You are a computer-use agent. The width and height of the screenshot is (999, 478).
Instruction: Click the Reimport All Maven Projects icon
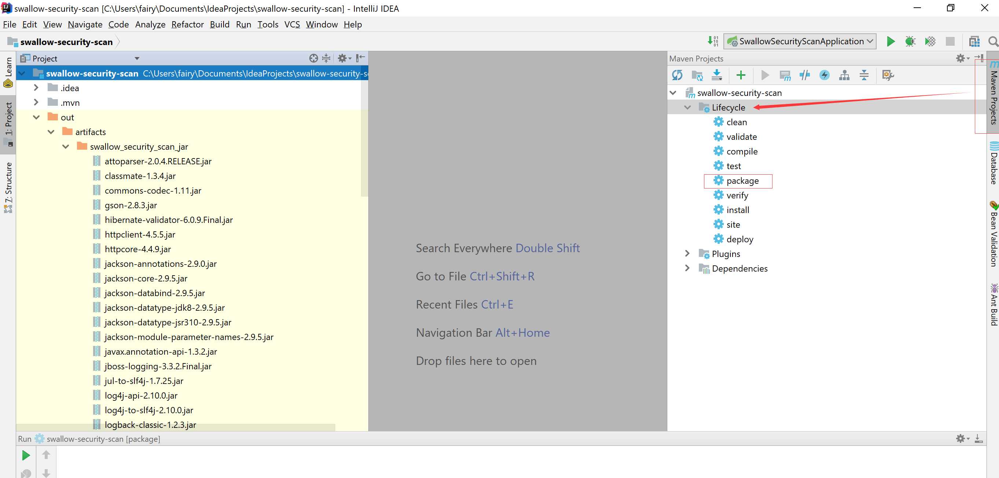677,75
